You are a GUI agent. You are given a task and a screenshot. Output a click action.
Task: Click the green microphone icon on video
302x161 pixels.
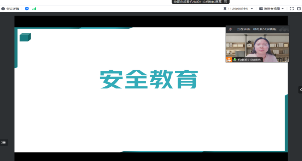click(235, 60)
